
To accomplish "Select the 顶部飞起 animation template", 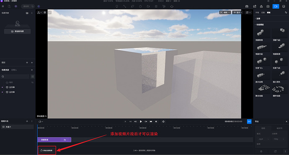I will pyautogui.click(x=280, y=33).
